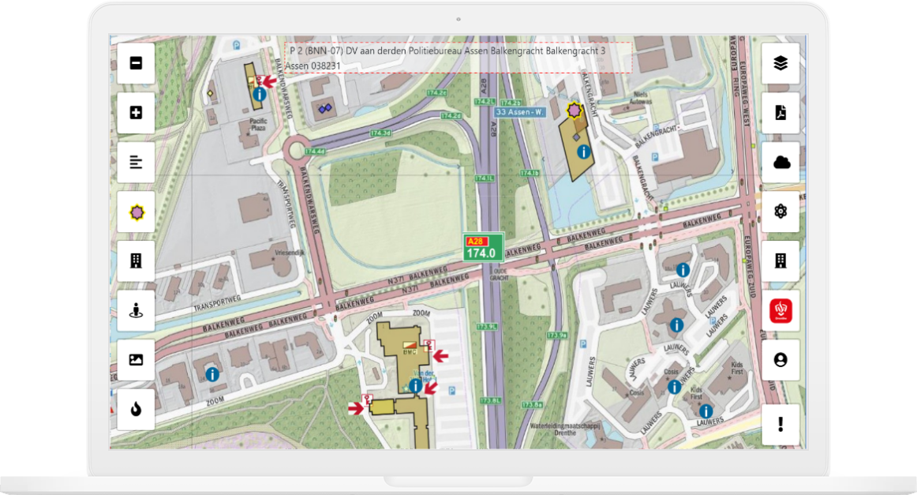
Task: Open settings with the gear button
Action: tap(780, 212)
